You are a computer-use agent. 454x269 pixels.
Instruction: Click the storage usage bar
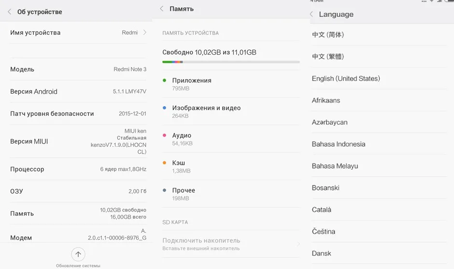click(231, 62)
